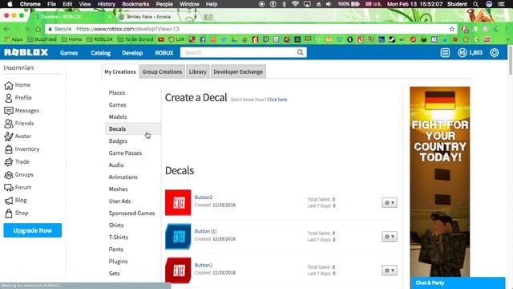
Task: Open Groups in the left sidebar
Action: coord(19,174)
